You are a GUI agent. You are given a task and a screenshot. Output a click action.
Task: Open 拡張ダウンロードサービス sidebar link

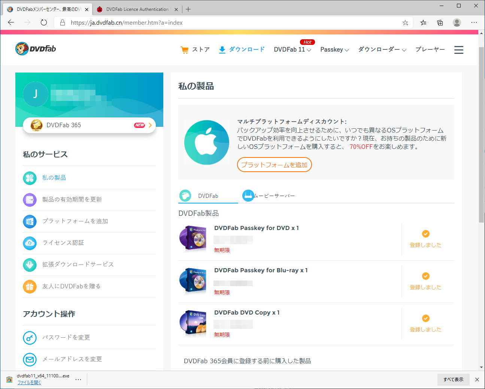(78, 265)
